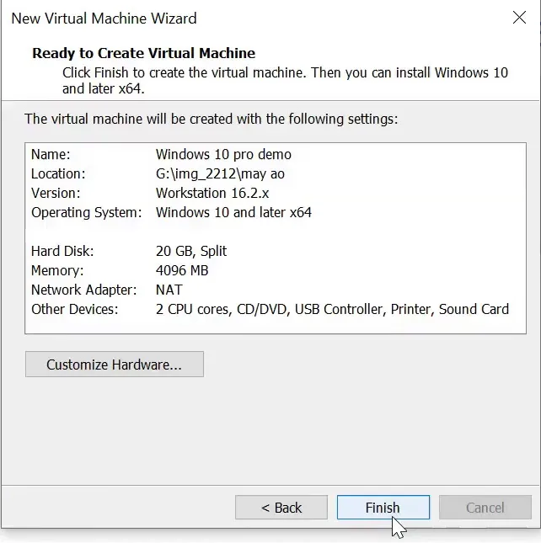The image size is (541, 543).
Task: Select the 'NAT' network adapter value
Action: click(169, 290)
